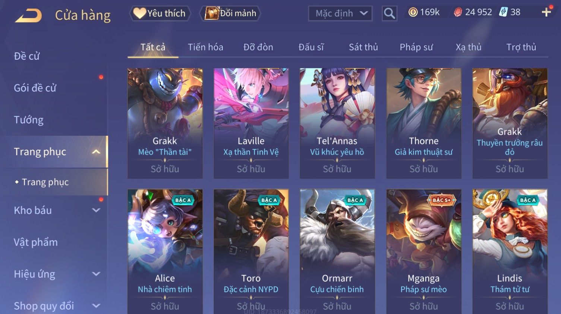Switch to the Tiến hóa tab

click(x=205, y=47)
